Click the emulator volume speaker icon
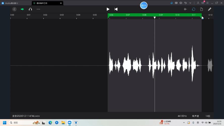The height and width of the screenshot is (126, 224). point(181,3)
